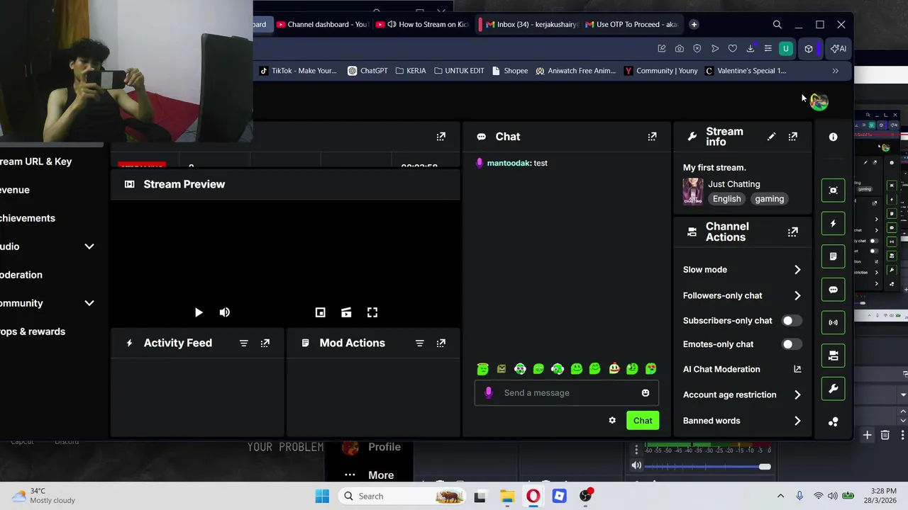
Task: Switch to the Channel dashboard YouTube tab
Action: click(x=322, y=24)
